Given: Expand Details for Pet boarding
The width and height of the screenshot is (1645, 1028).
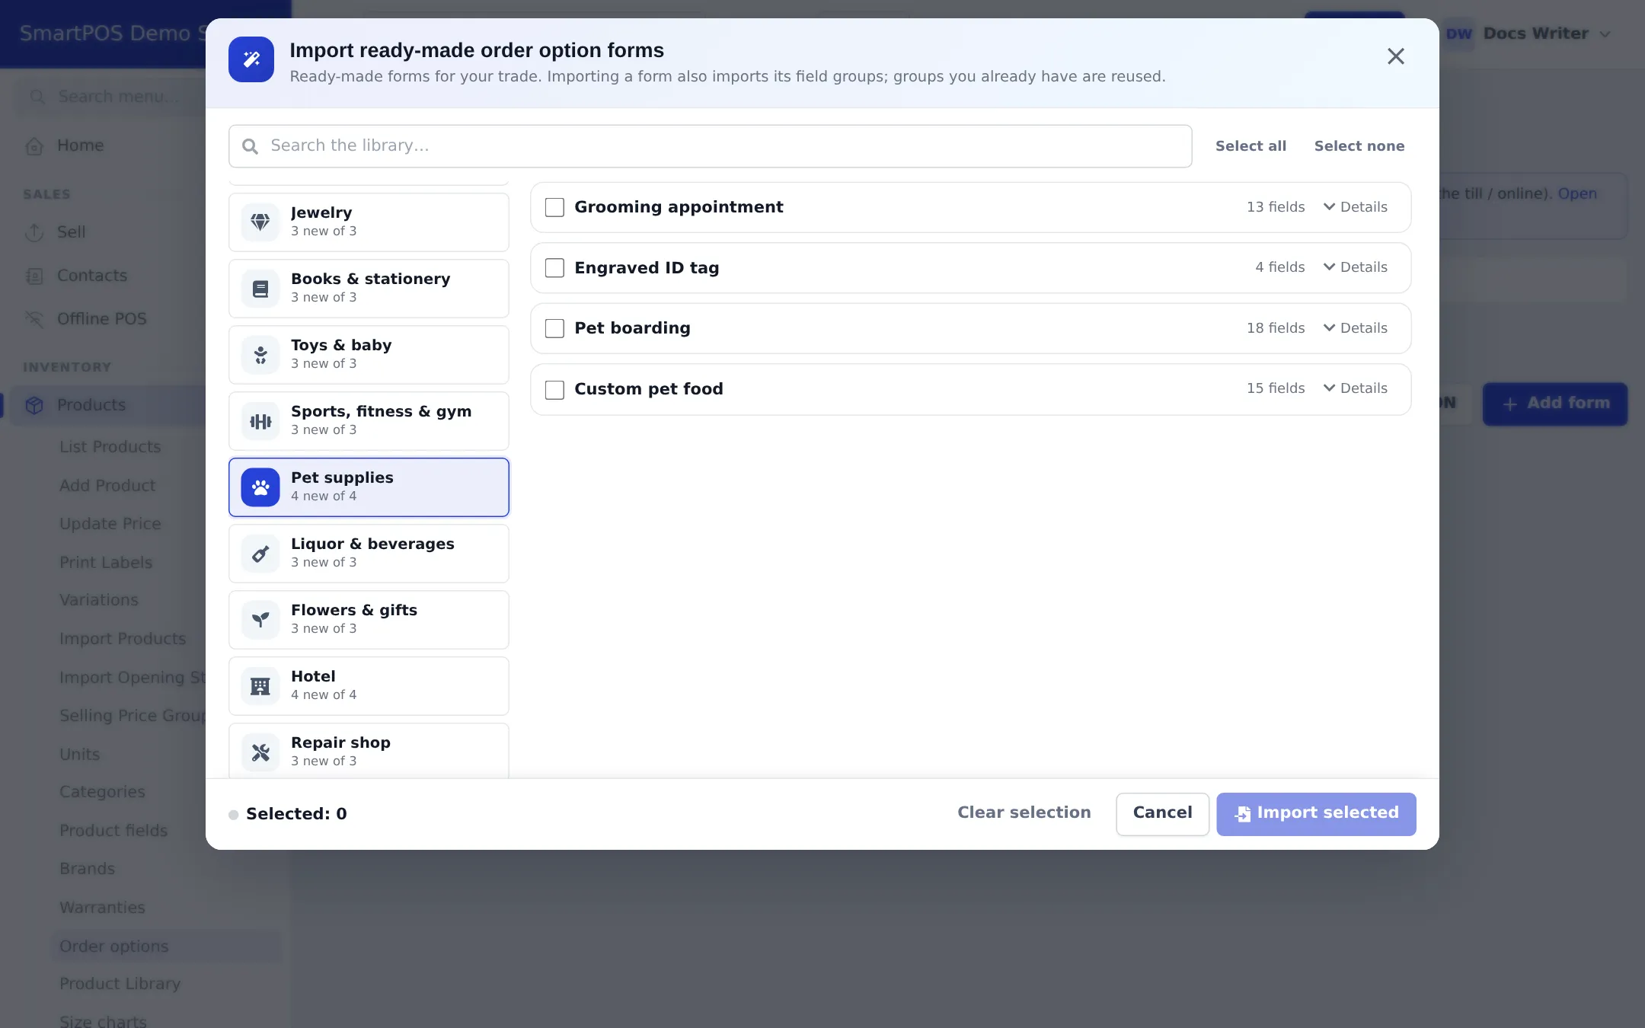Looking at the screenshot, I should pos(1356,328).
